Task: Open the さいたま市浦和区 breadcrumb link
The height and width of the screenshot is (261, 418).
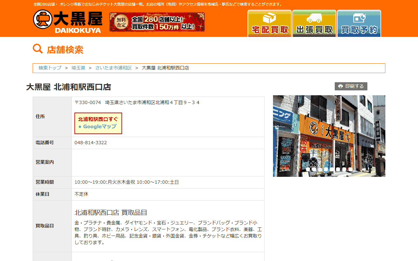Action: click(114, 68)
